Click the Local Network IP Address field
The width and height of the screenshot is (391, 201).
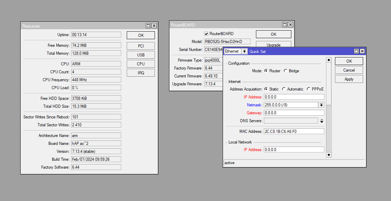[294, 150]
